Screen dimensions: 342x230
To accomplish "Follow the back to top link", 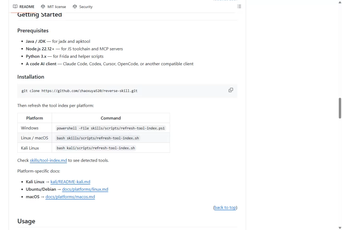I will click(225, 208).
